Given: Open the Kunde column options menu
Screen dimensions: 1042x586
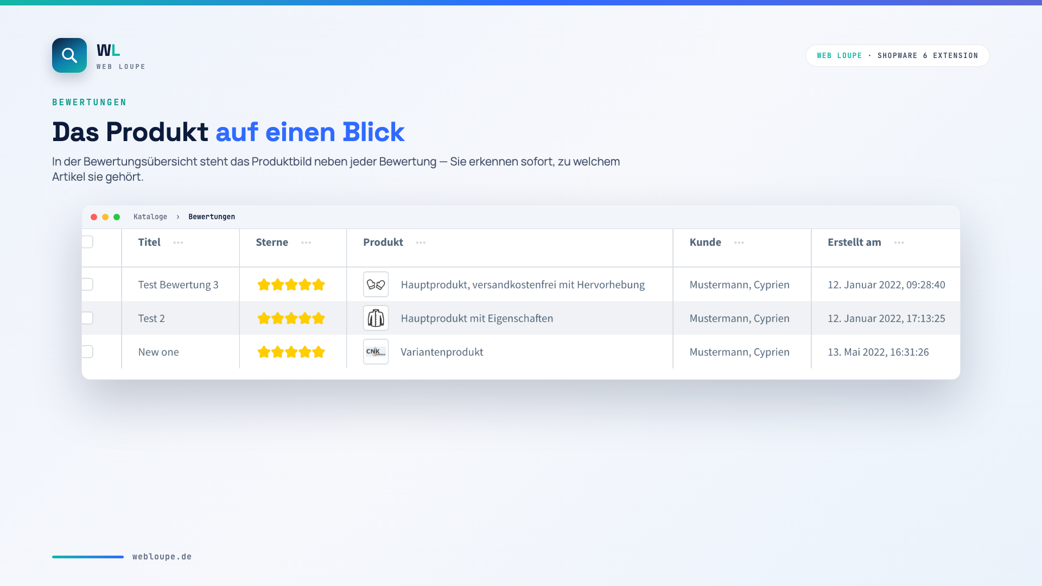Looking at the screenshot, I should tap(739, 243).
